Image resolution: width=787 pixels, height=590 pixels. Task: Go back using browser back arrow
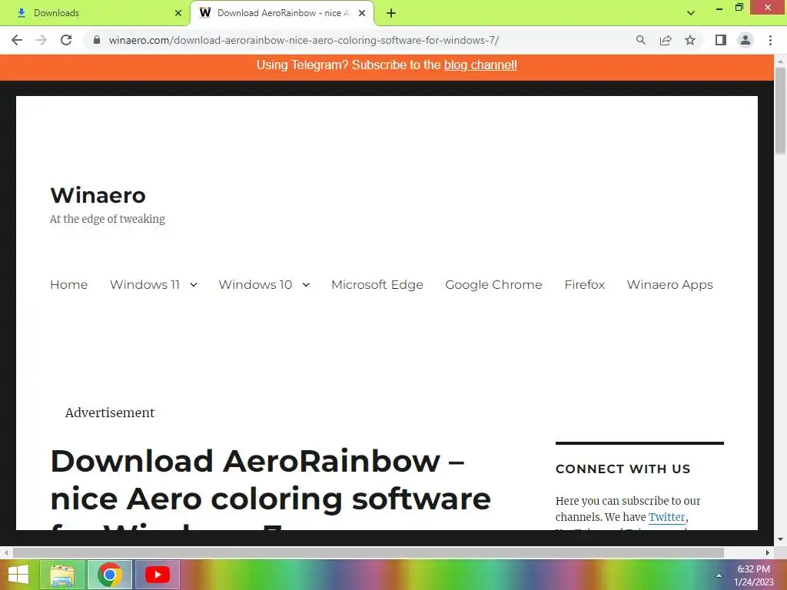(17, 40)
